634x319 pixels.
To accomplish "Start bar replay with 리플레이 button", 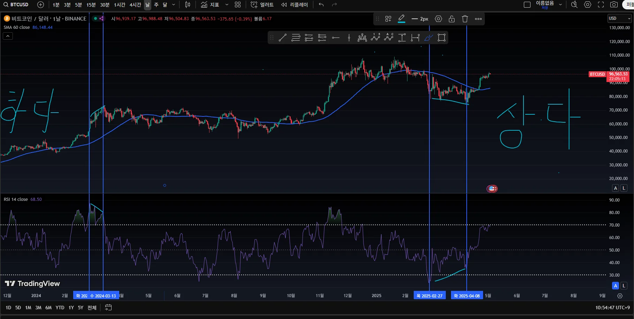I will (x=295, y=5).
